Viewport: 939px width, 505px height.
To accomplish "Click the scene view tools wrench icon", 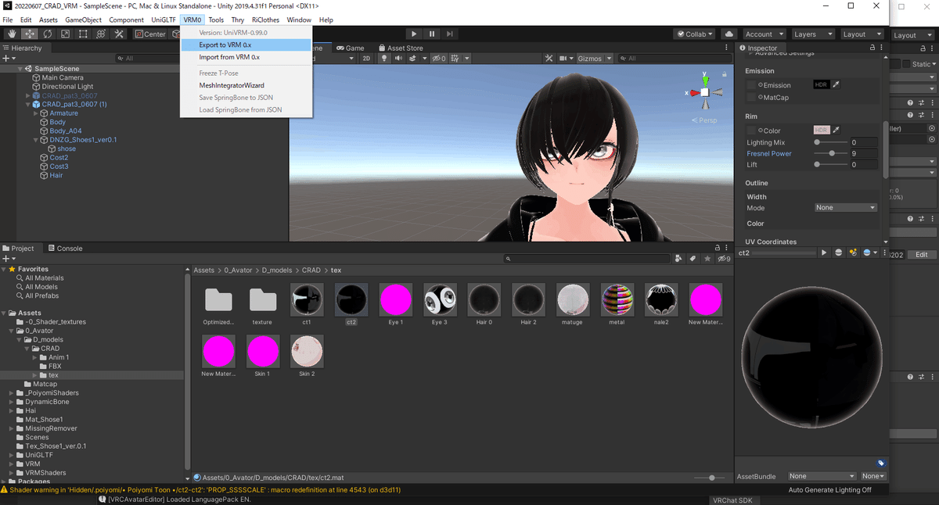I will pyautogui.click(x=550, y=58).
